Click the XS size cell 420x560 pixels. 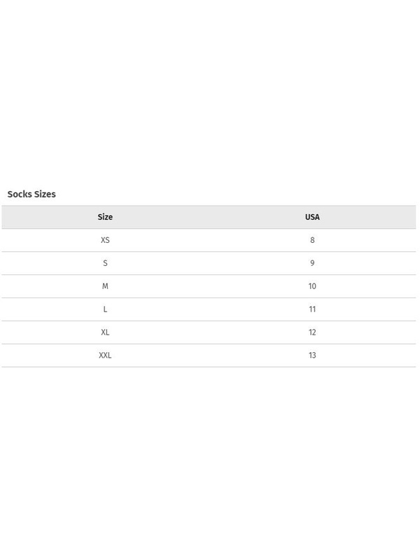pos(105,240)
